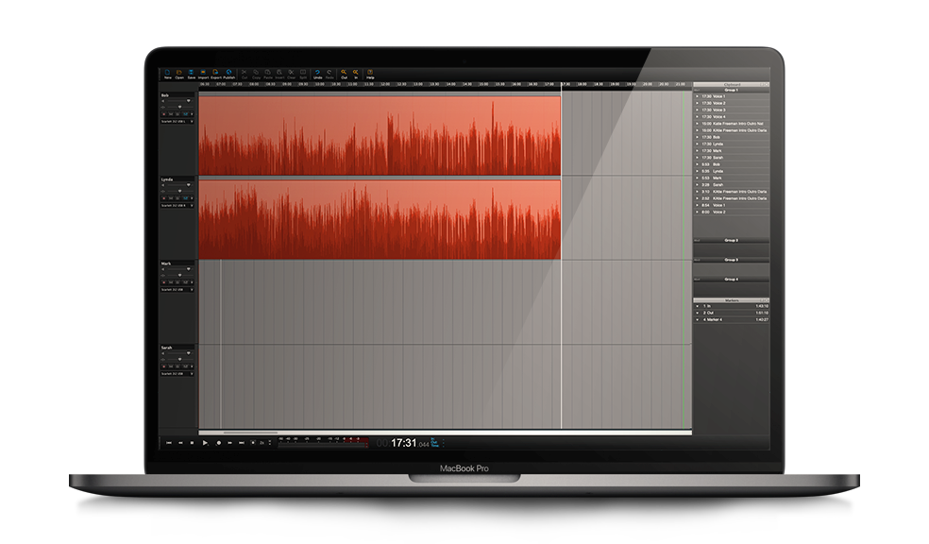
Task: Click the Cut scissors icon
Action: [245, 72]
